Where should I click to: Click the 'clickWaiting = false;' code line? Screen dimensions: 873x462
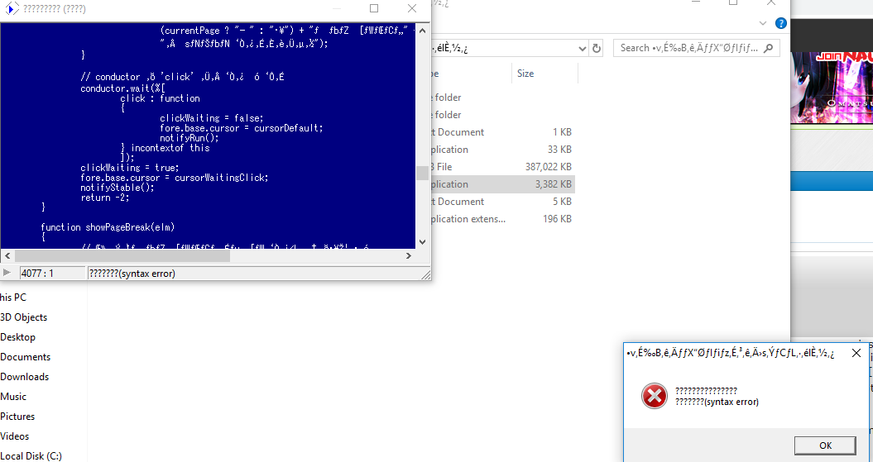[212, 118]
